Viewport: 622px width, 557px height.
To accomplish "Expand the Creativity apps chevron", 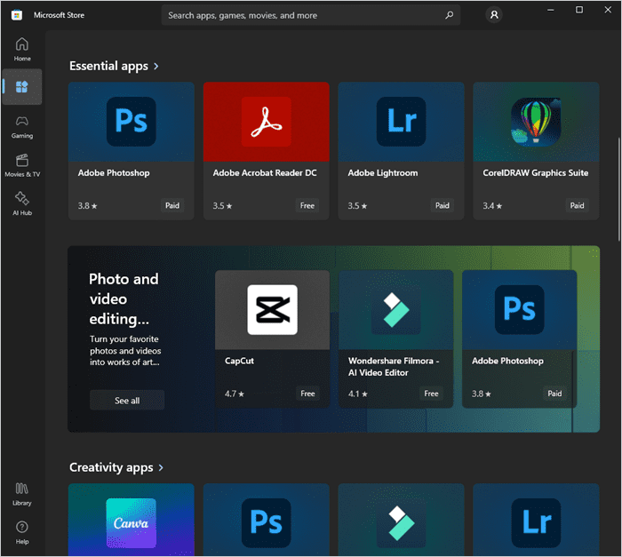I will [161, 468].
